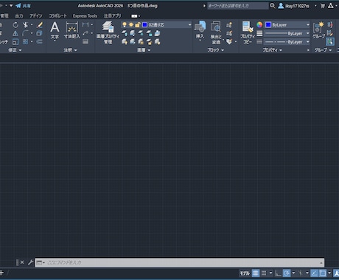Viewport: 339px width, 280px height.
Task: Toggle group selection on/off icon
Action: point(330,41)
